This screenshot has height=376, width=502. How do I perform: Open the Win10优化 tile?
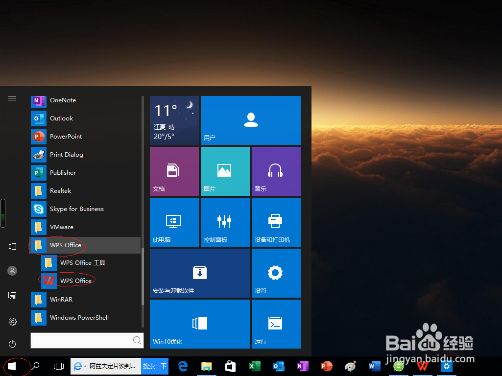pyautogui.click(x=200, y=324)
